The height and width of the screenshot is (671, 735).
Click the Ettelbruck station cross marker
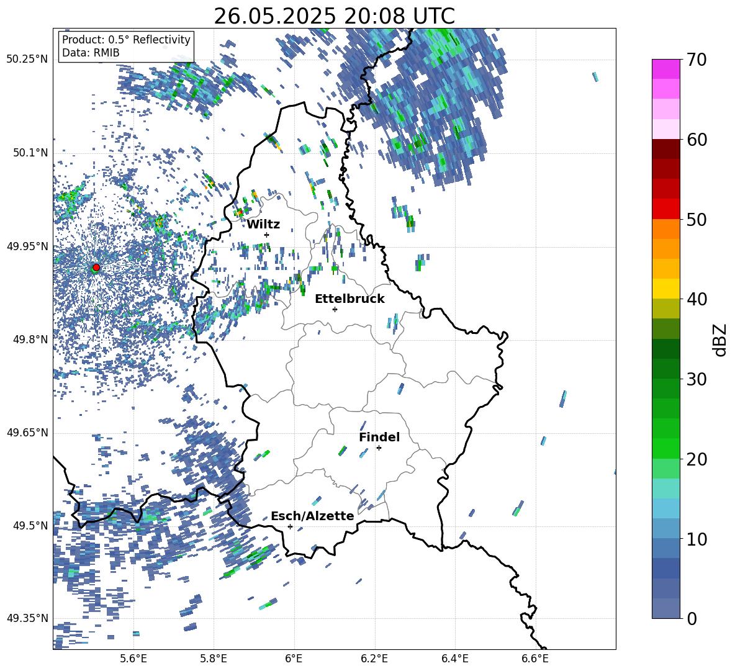[x=335, y=309]
